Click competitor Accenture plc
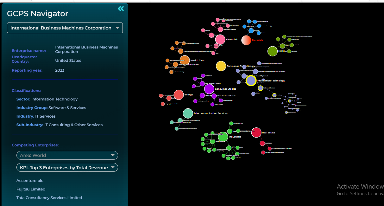This screenshot has height=206, width=384. point(30,181)
